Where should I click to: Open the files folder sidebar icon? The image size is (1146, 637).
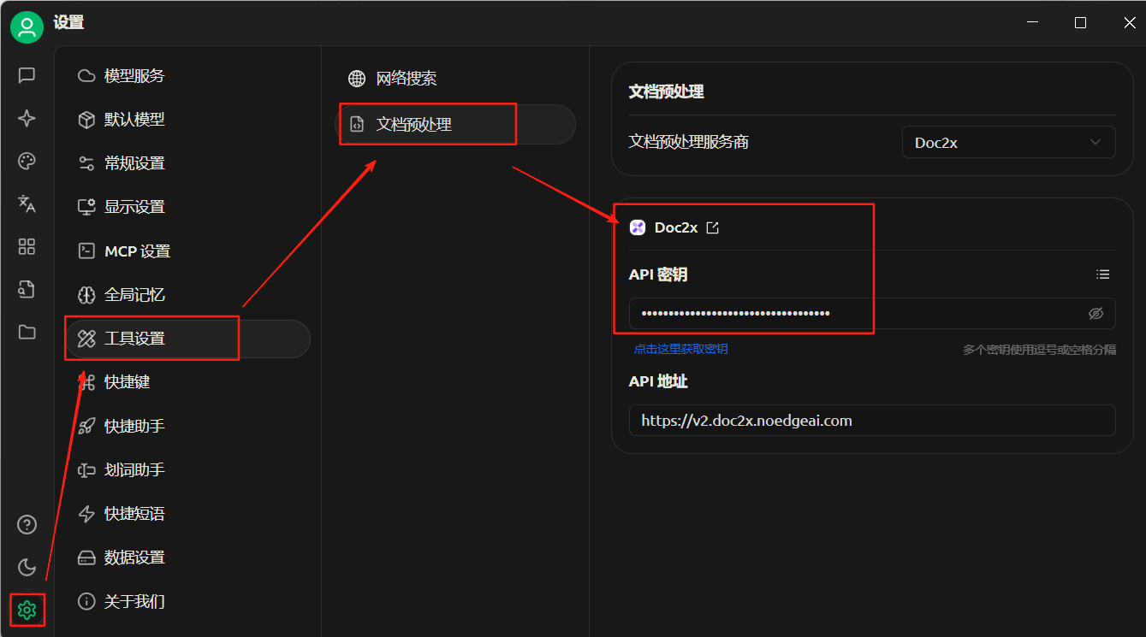click(x=27, y=332)
